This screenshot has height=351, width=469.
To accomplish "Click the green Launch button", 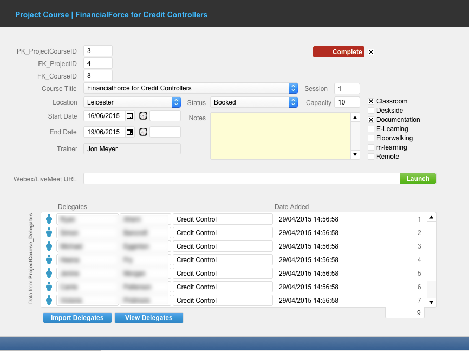I will pos(418,179).
